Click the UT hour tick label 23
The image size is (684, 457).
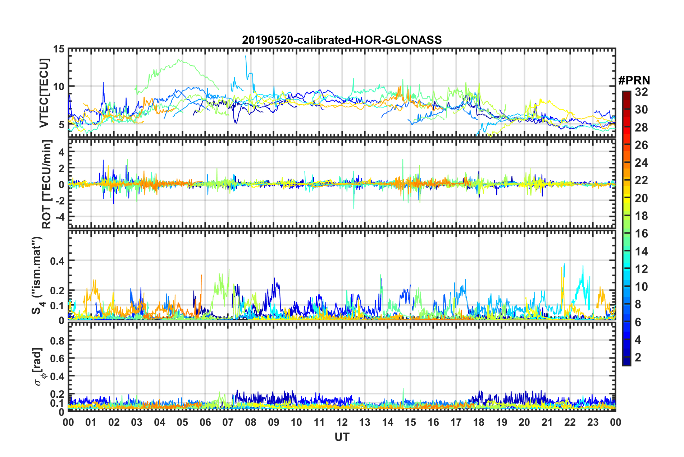coord(593,422)
